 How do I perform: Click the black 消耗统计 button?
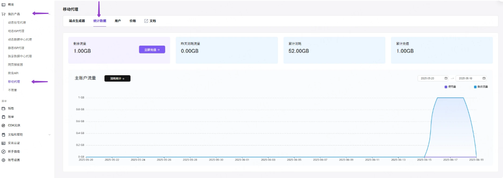click(117, 79)
